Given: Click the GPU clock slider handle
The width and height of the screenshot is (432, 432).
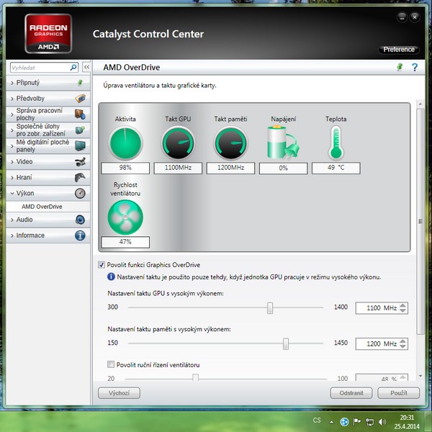Looking at the screenshot, I should coord(270,308).
